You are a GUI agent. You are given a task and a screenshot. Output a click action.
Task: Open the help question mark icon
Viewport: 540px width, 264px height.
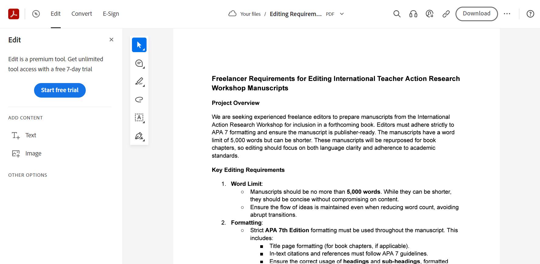click(x=530, y=14)
